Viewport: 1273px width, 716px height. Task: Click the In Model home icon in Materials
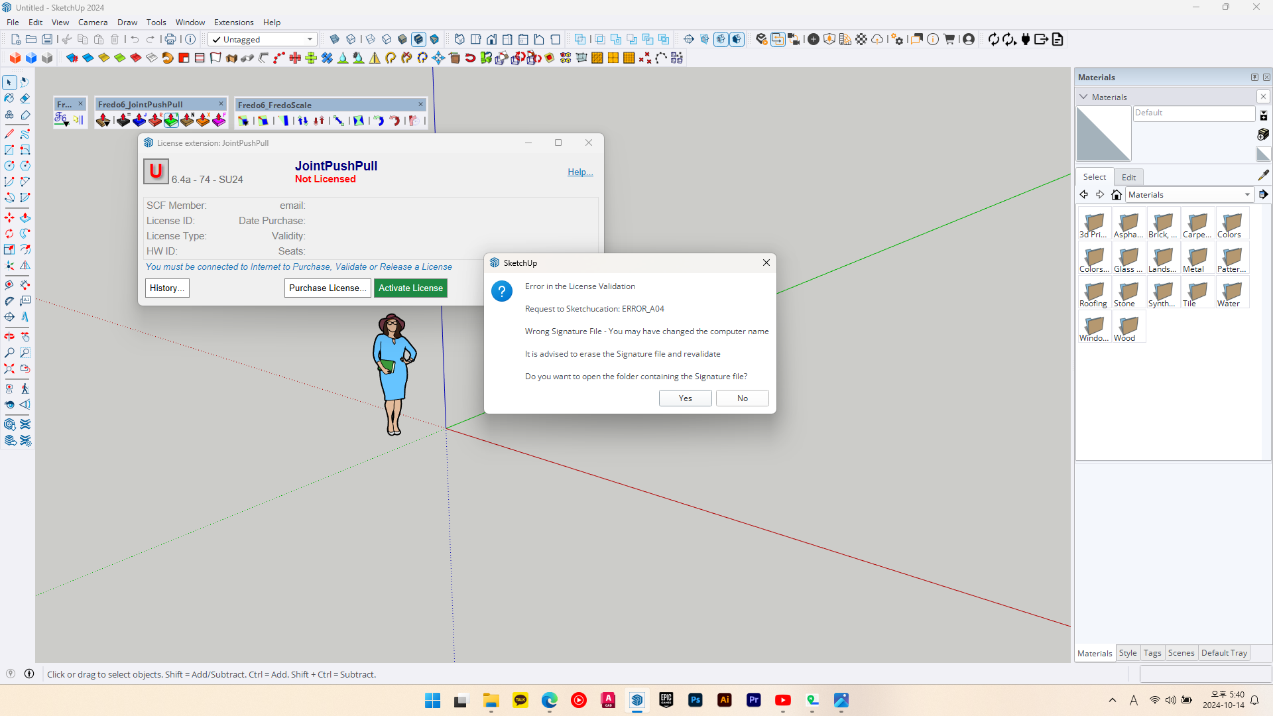point(1117,194)
